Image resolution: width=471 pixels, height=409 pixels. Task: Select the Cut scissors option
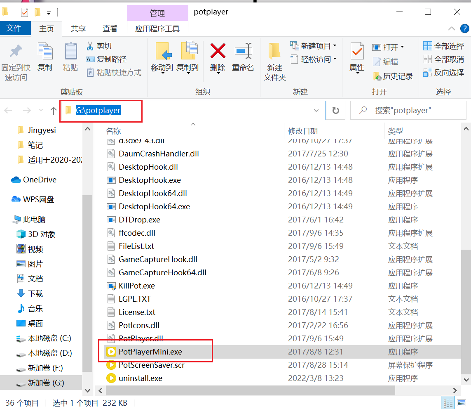99,46
